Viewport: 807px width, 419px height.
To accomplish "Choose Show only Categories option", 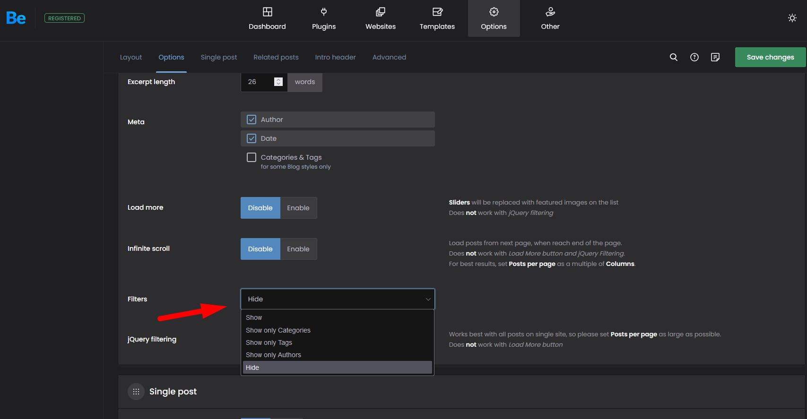I will 338,330.
